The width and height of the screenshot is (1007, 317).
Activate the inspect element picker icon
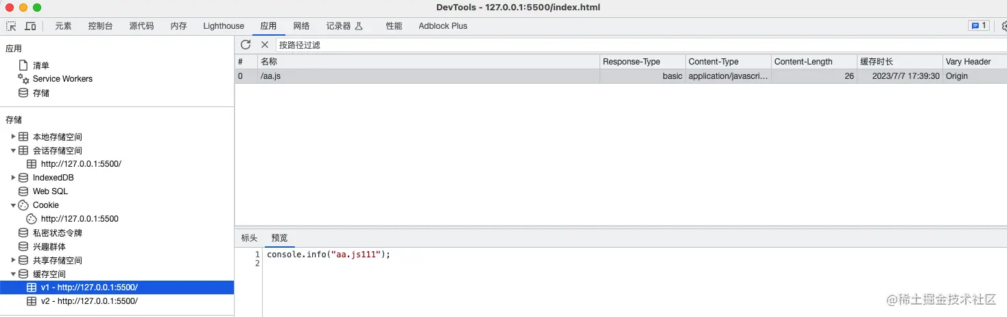[11, 26]
